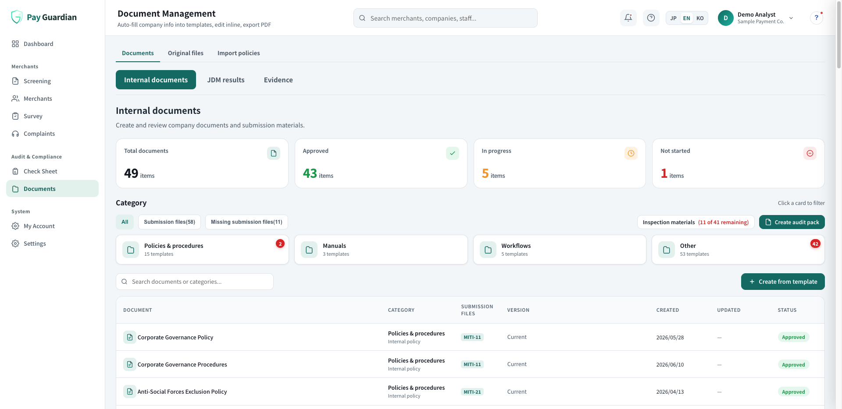Click the circled help icon beside the bell

point(651,18)
